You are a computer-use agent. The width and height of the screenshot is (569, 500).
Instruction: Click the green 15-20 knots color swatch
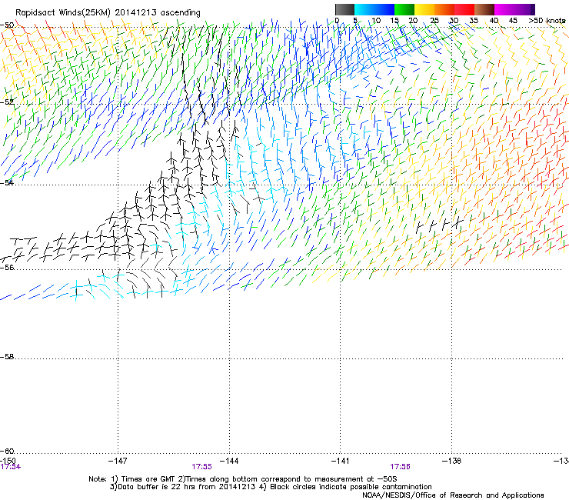coord(404,9)
